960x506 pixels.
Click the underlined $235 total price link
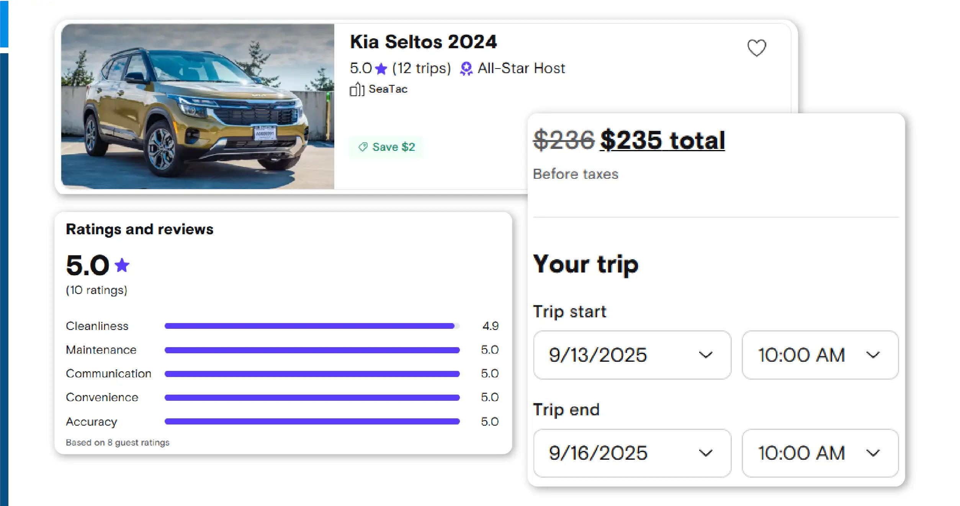pos(662,140)
